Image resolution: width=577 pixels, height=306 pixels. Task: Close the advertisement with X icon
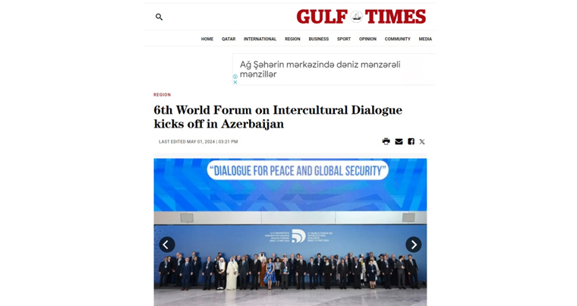pos(235,82)
